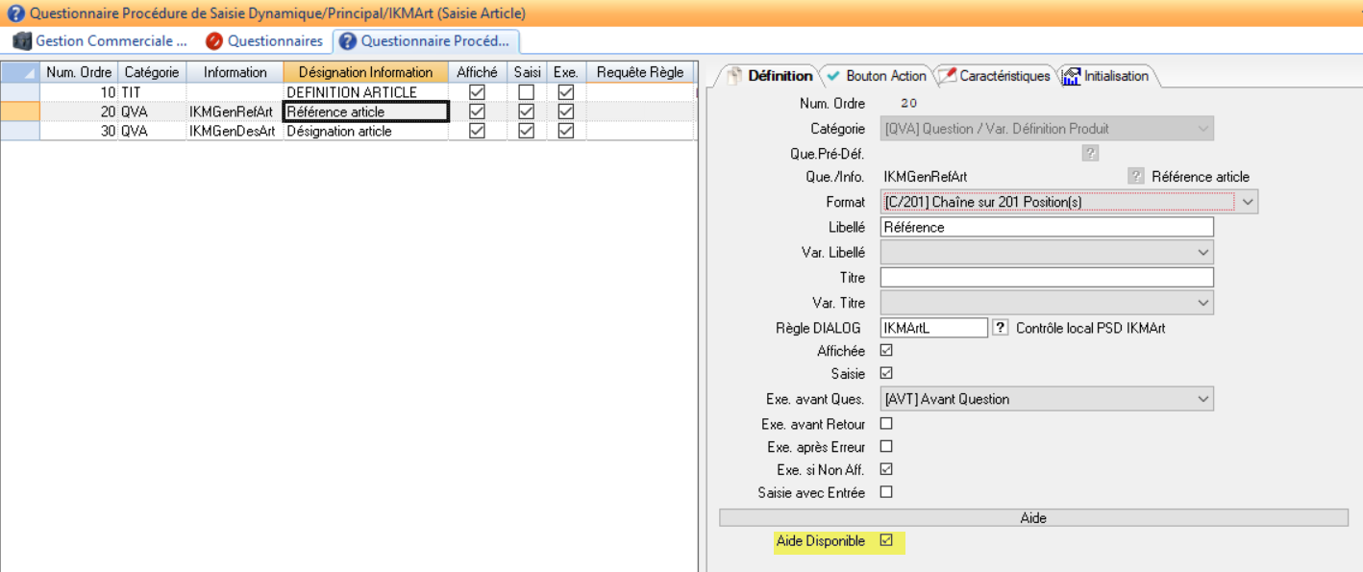Toggle the Exe. avant Retour checkbox

(x=886, y=424)
